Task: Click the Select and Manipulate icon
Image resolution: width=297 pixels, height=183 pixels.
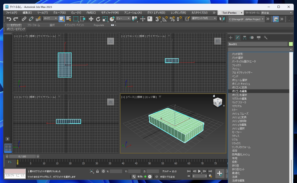Action: click(143, 19)
